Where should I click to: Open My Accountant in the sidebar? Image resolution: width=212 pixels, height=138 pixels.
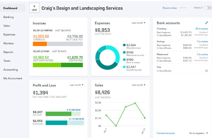point(13,78)
